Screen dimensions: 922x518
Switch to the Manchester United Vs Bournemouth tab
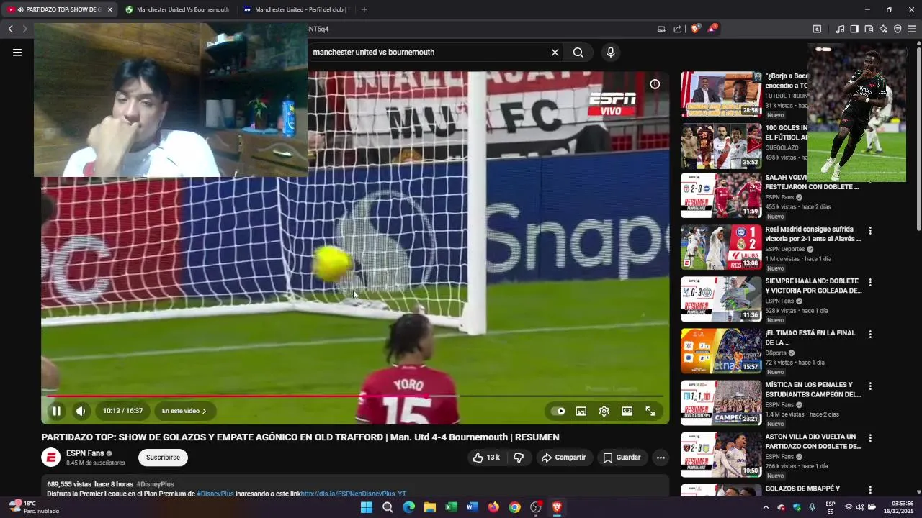point(176,9)
